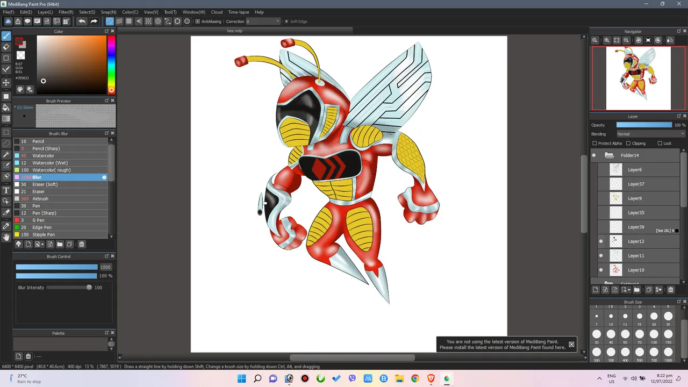Click the foreground color swatch

point(19,42)
